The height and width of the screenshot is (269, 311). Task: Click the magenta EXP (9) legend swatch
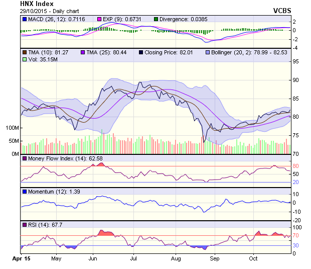[99, 19]
